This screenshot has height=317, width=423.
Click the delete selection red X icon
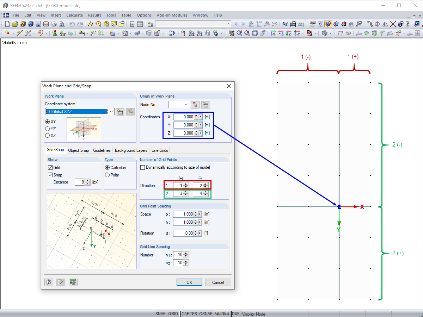[x=393, y=24]
